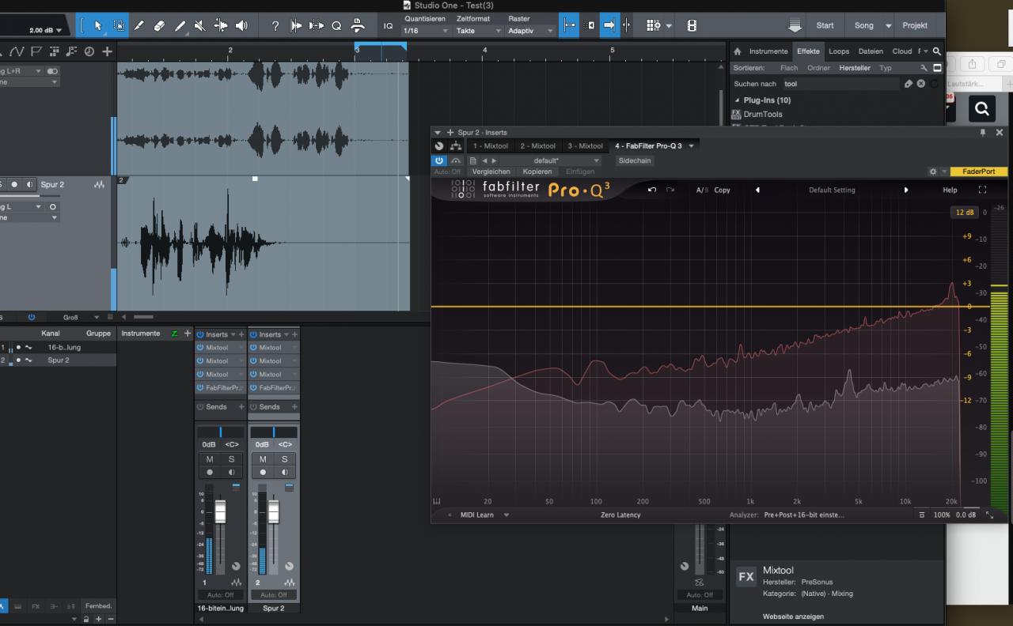Collapse the Plug-Ins (10) group
This screenshot has height=626, width=1013.
point(737,100)
